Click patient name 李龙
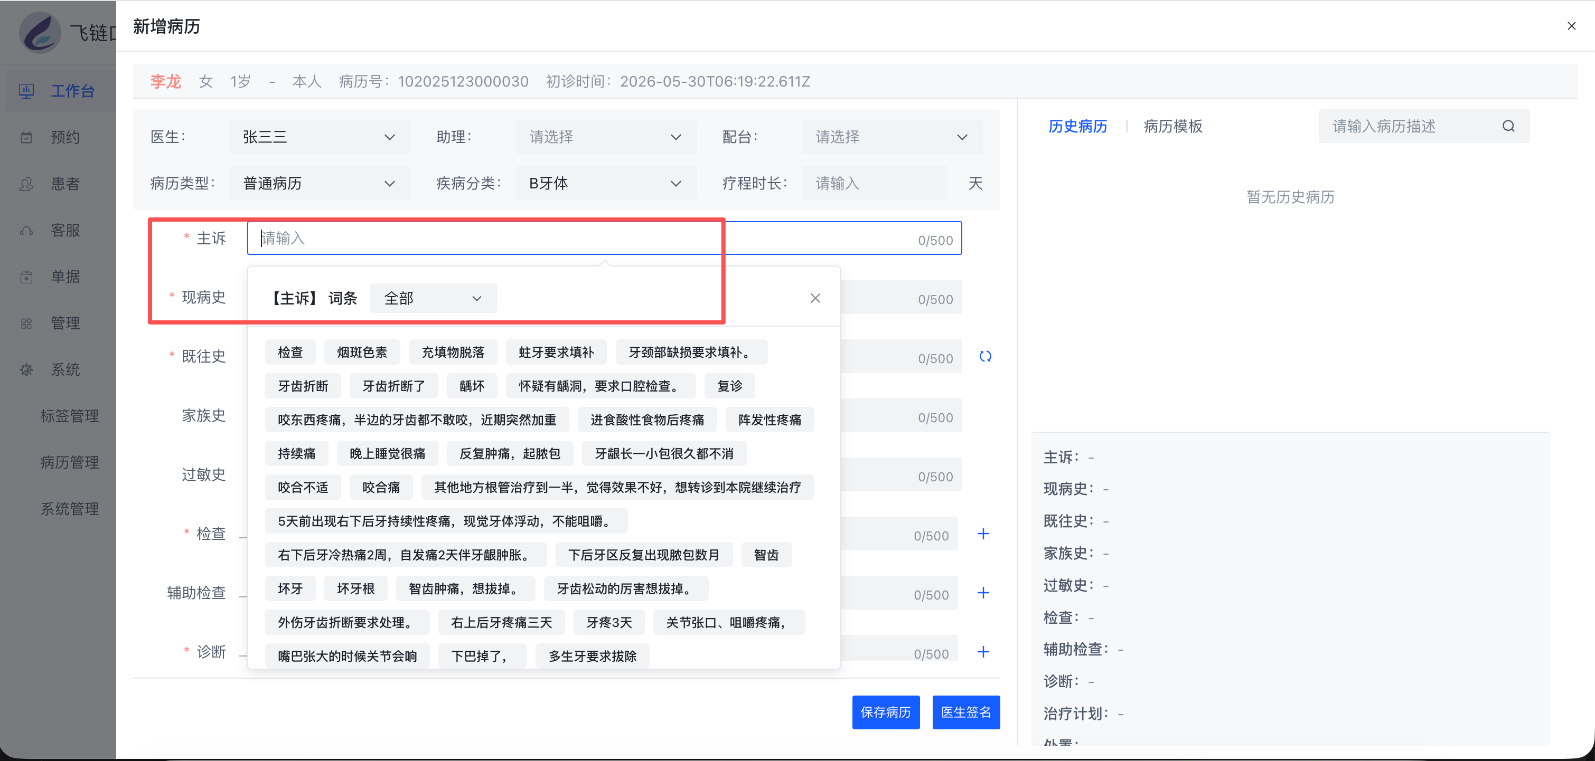Viewport: 1595px width, 761px height. 165,82
